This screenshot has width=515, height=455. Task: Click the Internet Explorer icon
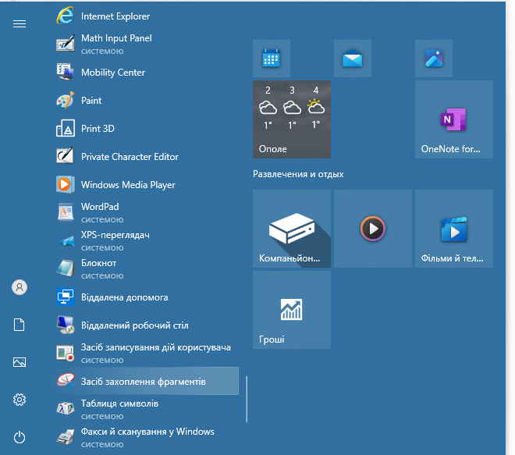[65, 16]
